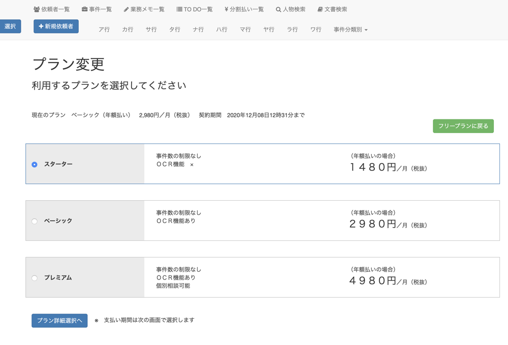Click the green フリープランに戻る button
This screenshot has width=508, height=345.
coord(463,126)
